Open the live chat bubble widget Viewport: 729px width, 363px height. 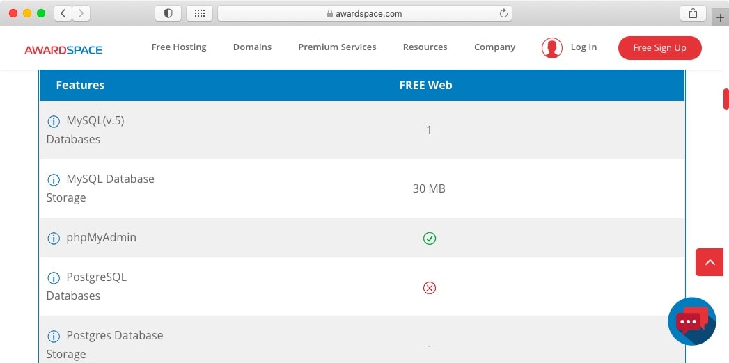coord(691,321)
